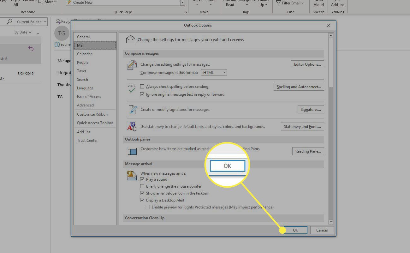Viewport: 410px width, 253px height.
Task: Select People category
Action: click(x=95, y=63)
